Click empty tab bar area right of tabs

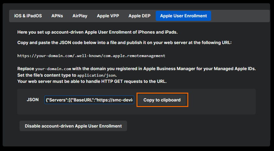pos(239,16)
